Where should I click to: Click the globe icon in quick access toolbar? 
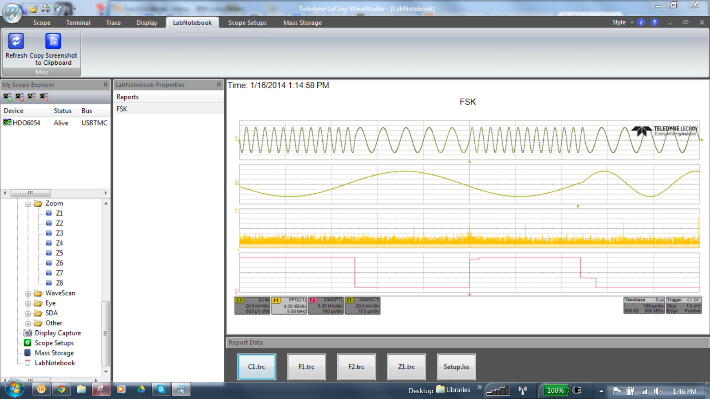(x=59, y=8)
